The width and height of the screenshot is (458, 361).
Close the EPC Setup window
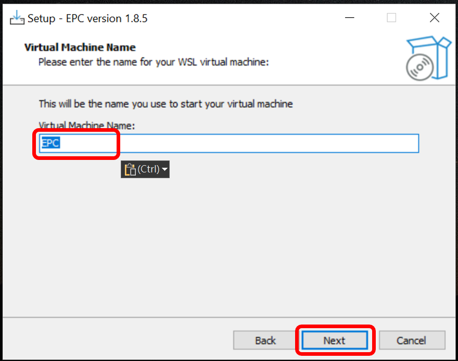click(435, 18)
